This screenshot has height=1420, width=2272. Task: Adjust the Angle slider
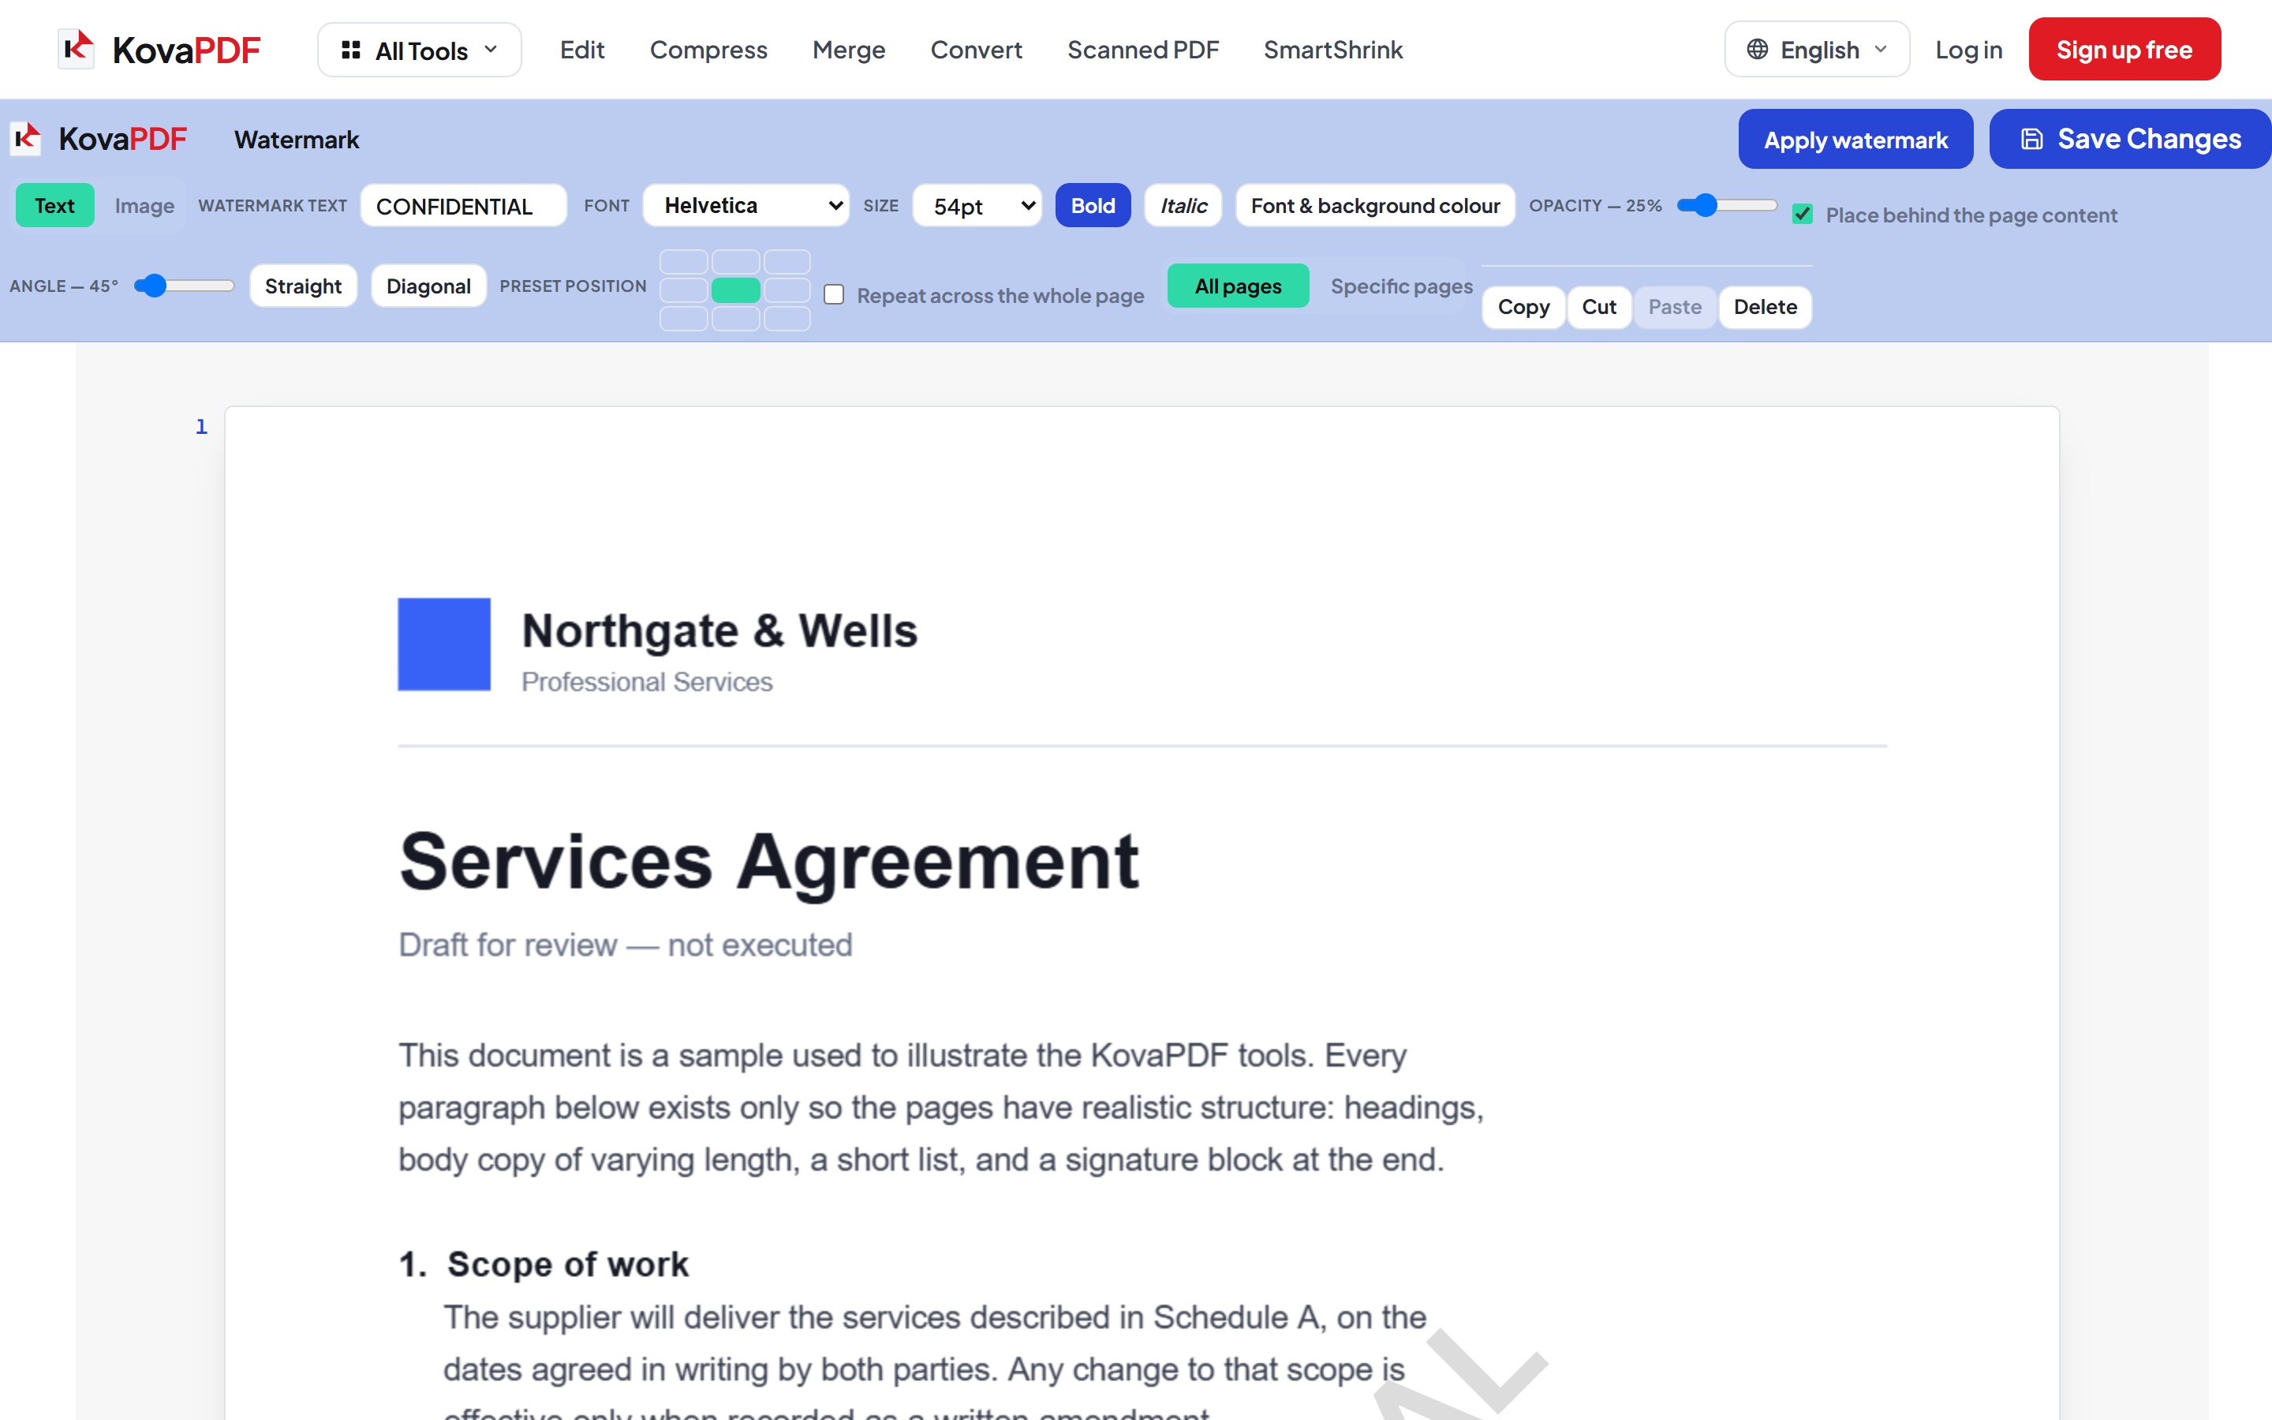(184, 286)
